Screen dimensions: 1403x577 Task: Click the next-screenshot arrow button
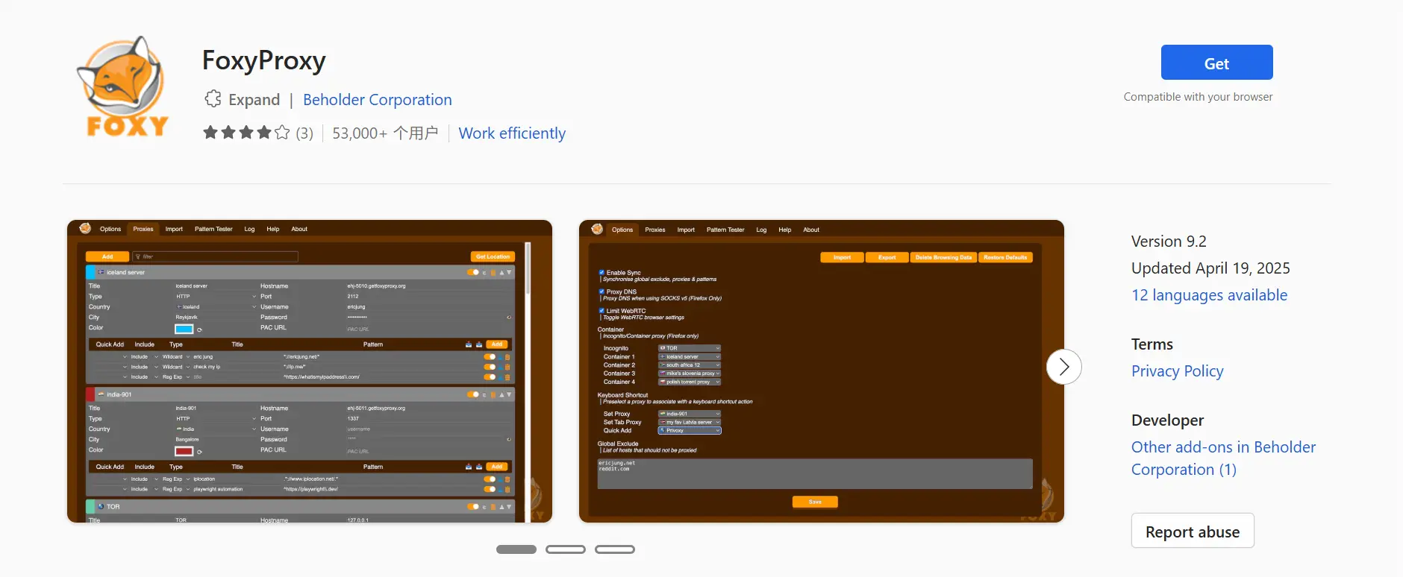click(x=1063, y=367)
